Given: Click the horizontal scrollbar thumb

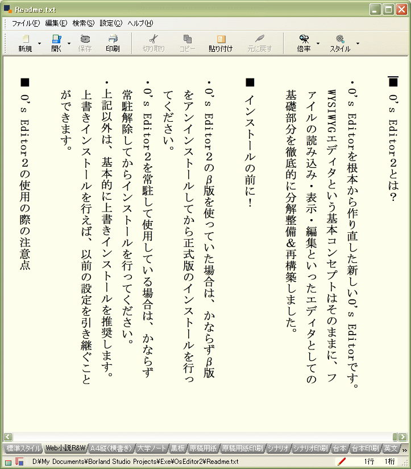Looking at the screenshot, I should (395, 437).
